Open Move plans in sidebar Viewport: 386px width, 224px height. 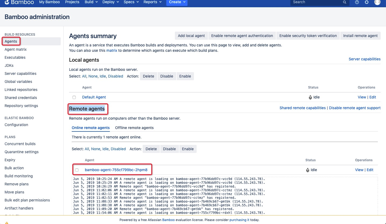coord(15,192)
